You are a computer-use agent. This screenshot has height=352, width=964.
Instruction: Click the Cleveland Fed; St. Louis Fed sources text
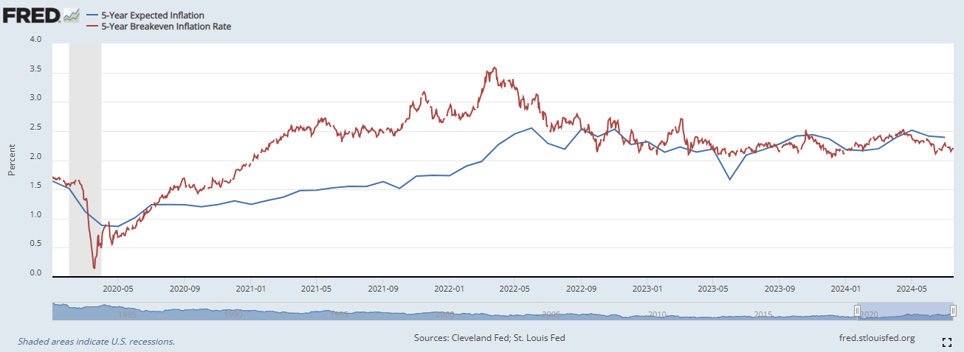[490, 338]
